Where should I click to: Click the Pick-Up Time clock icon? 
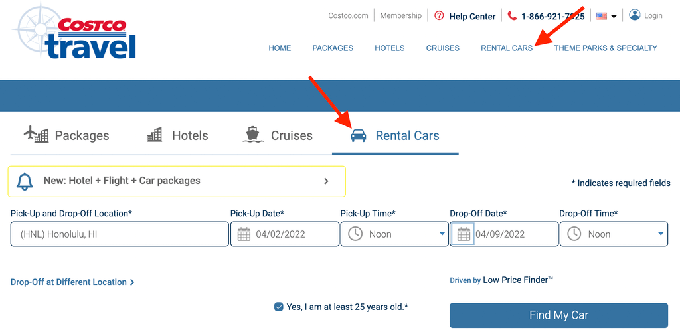click(x=355, y=234)
